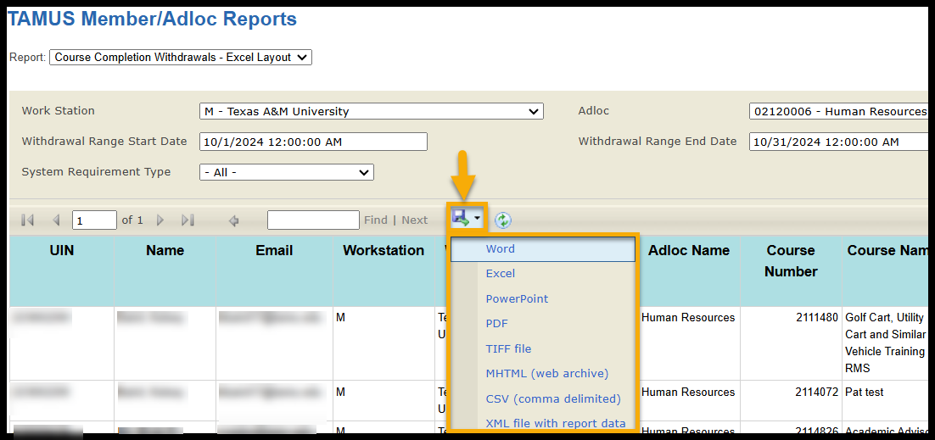Image resolution: width=935 pixels, height=440 pixels.
Task: Refresh the report with green icon
Action: [503, 220]
